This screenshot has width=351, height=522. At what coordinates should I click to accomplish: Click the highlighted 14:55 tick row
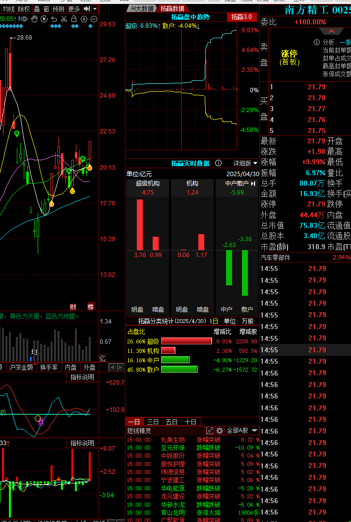pos(305,350)
